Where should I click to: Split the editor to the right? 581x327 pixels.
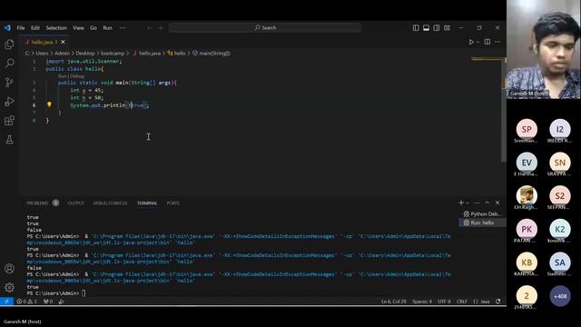tap(487, 42)
